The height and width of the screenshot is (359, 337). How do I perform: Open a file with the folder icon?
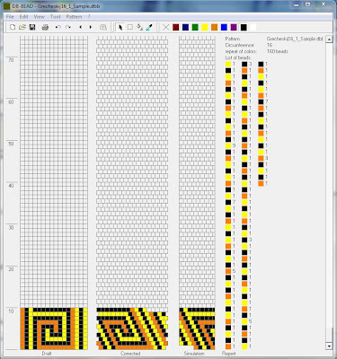coord(22,27)
